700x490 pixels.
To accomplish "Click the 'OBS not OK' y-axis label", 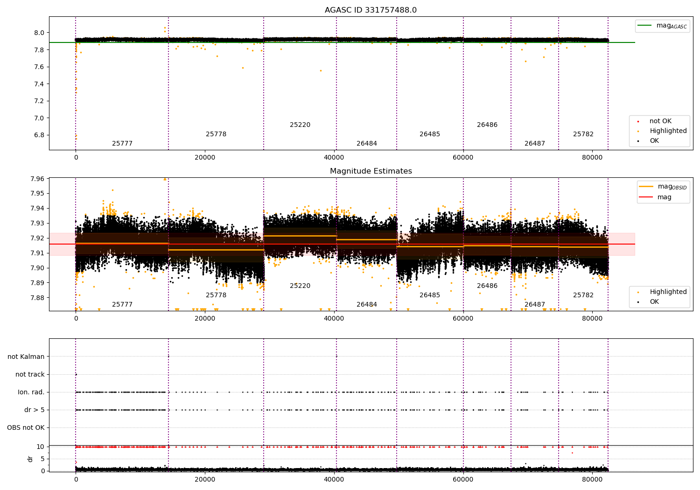I will (x=26, y=428).
